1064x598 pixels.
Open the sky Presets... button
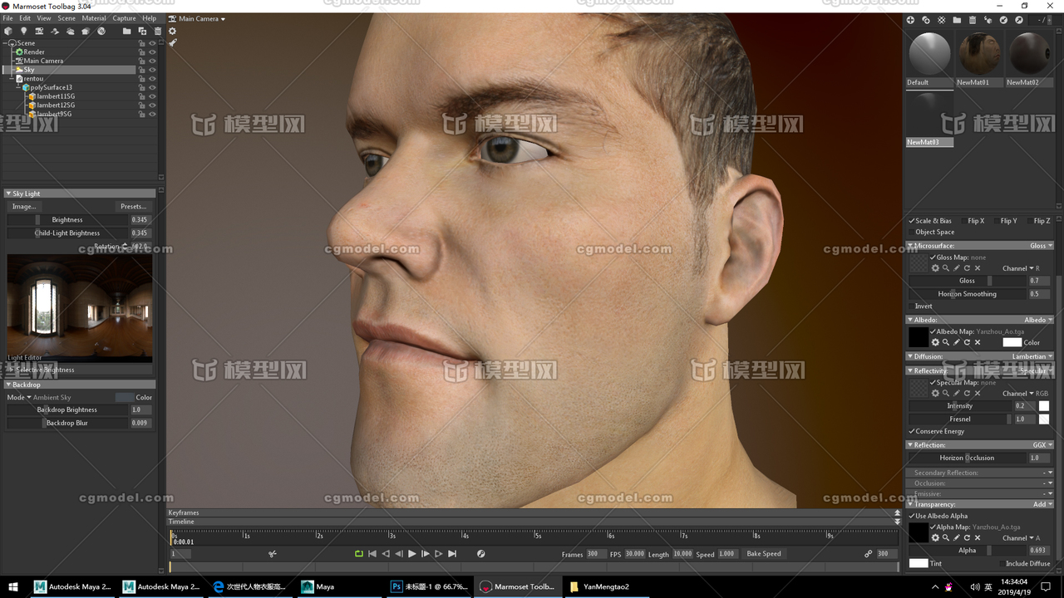click(133, 206)
